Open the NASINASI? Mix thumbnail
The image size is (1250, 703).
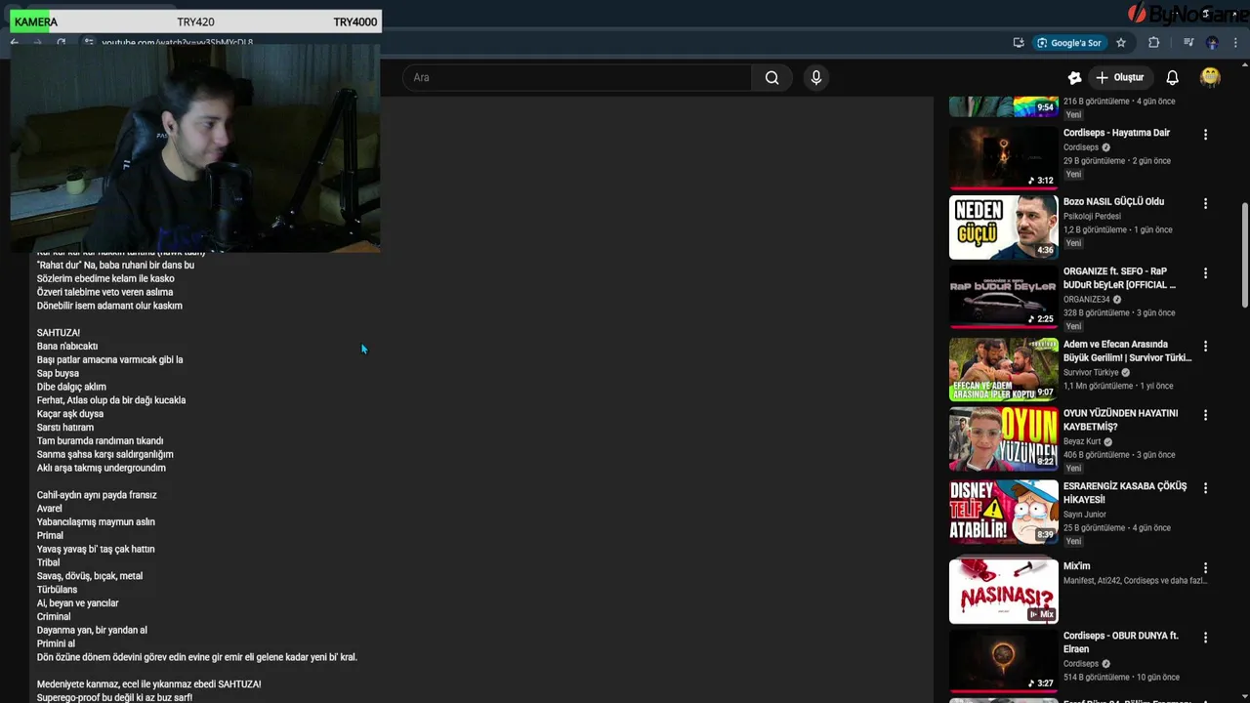[1003, 591]
